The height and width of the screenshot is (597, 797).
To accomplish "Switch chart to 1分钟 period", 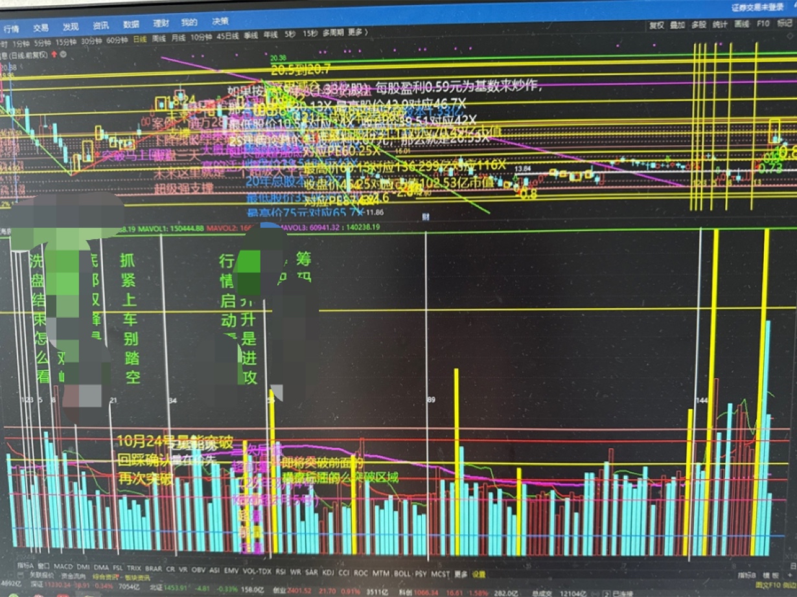I will click(x=21, y=43).
